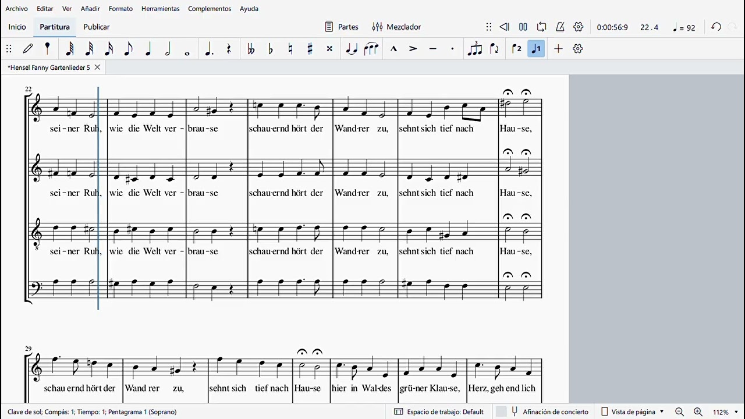The height and width of the screenshot is (419, 745).
Task: Undo the last action
Action: click(716, 27)
